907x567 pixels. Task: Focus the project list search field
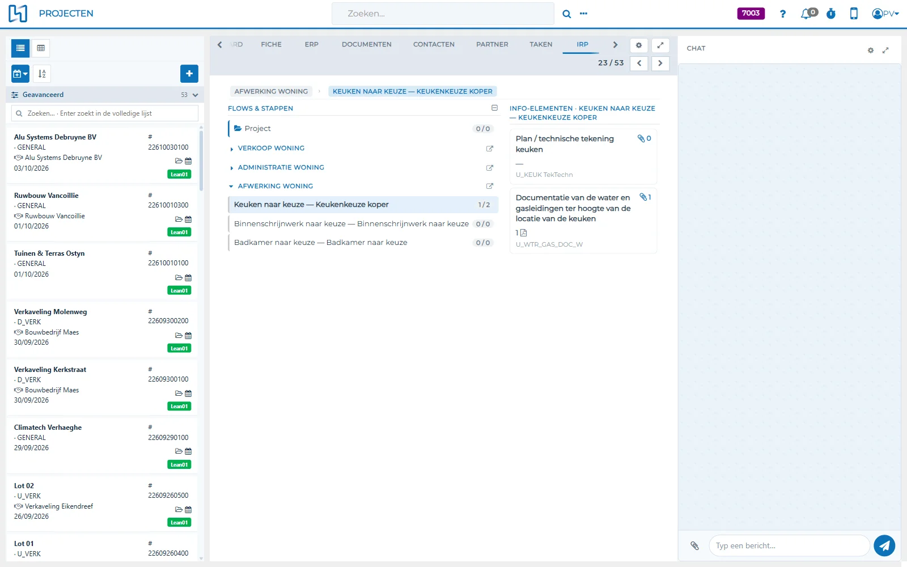pos(105,113)
